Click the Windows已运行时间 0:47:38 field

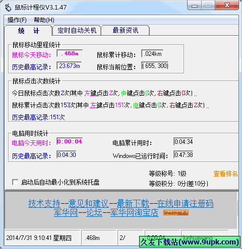(184, 154)
